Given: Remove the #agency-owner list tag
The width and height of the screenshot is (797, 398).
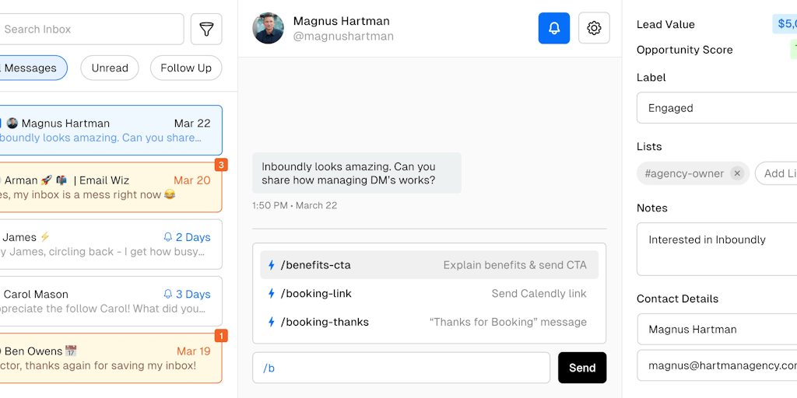Looking at the screenshot, I should [737, 173].
